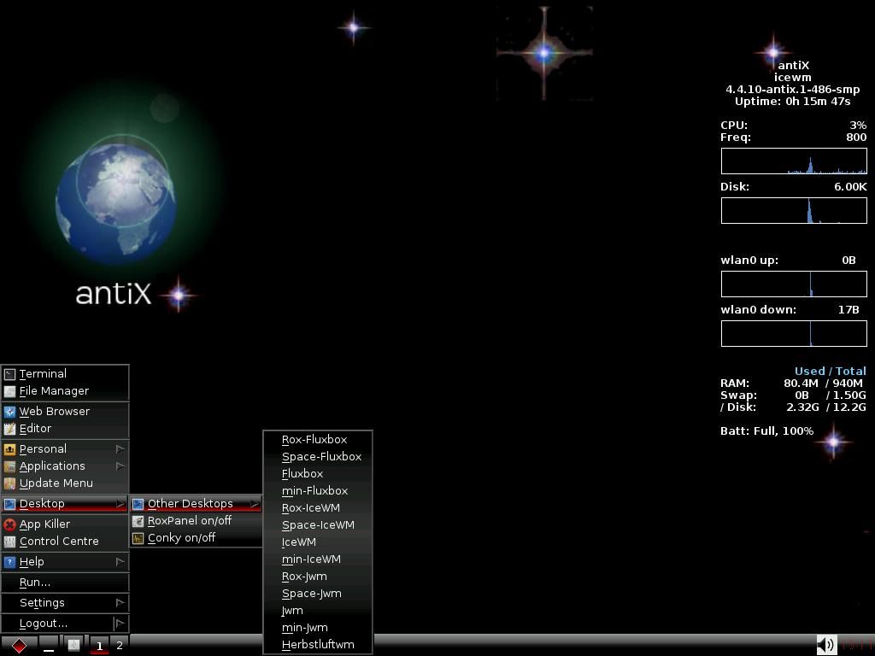Click the 'Uptime: 0h 15m 47s' text
875x656 pixels.
(792, 102)
